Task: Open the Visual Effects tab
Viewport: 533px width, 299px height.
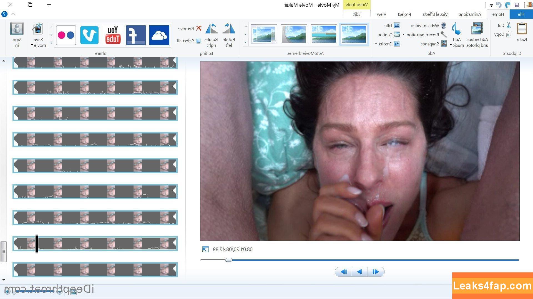Action: click(435, 14)
